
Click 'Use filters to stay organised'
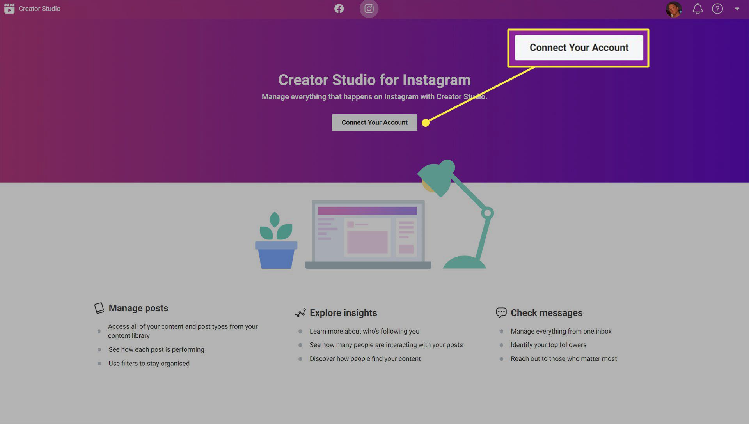(x=149, y=364)
